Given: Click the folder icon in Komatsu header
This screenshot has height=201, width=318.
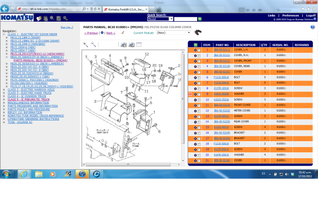Looking at the screenshot, I should click(x=39, y=19).
